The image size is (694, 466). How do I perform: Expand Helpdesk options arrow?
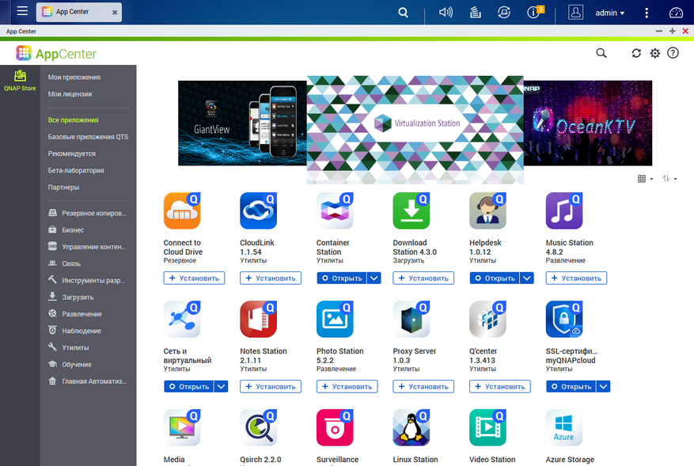pos(527,278)
